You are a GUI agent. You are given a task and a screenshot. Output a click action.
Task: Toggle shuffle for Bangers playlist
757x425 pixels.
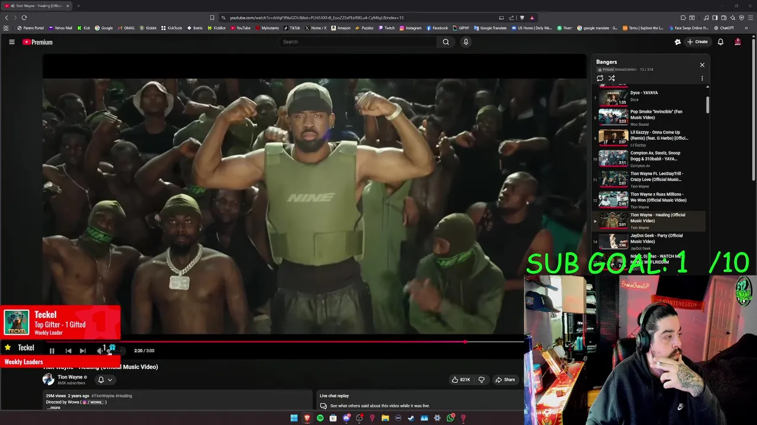pyautogui.click(x=612, y=78)
